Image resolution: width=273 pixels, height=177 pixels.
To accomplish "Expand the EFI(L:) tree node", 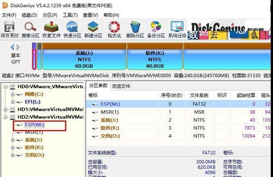I will tap(13, 102).
